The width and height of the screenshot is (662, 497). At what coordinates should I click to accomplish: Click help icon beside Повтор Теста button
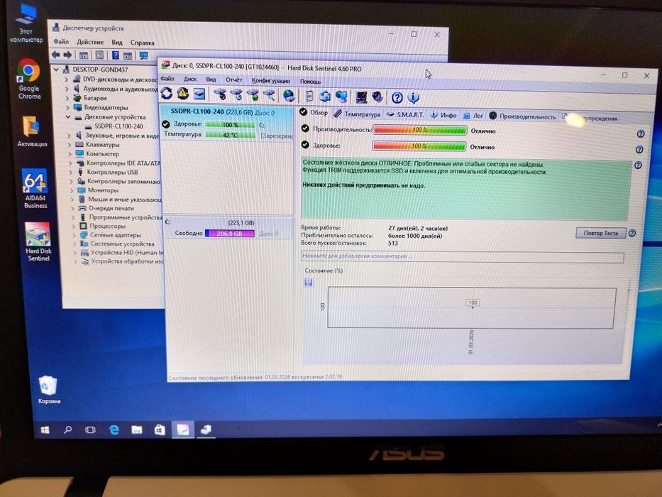(632, 234)
